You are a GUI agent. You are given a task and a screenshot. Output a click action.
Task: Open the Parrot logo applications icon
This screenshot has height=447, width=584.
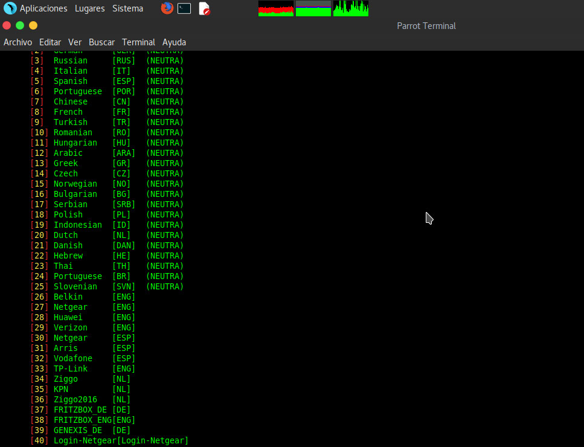10,8
